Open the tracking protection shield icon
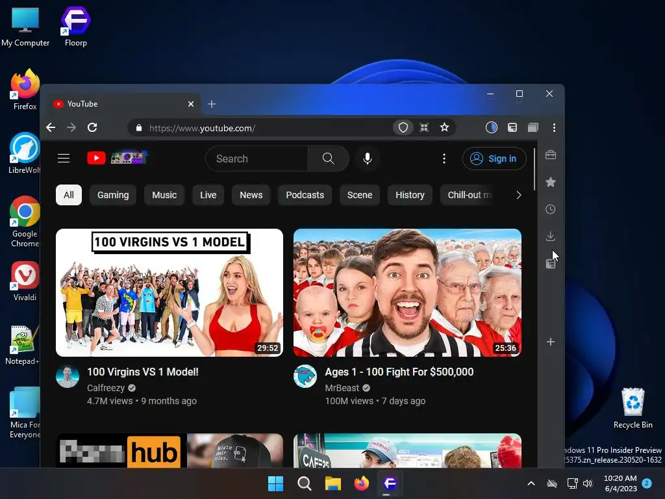This screenshot has height=499, width=665. click(403, 128)
